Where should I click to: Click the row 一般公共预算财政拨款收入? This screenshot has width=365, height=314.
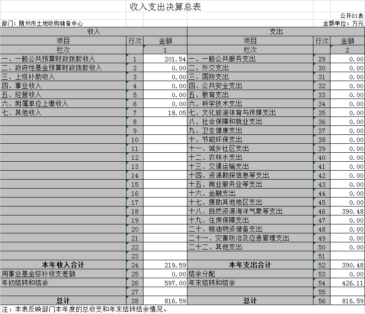tap(63, 59)
